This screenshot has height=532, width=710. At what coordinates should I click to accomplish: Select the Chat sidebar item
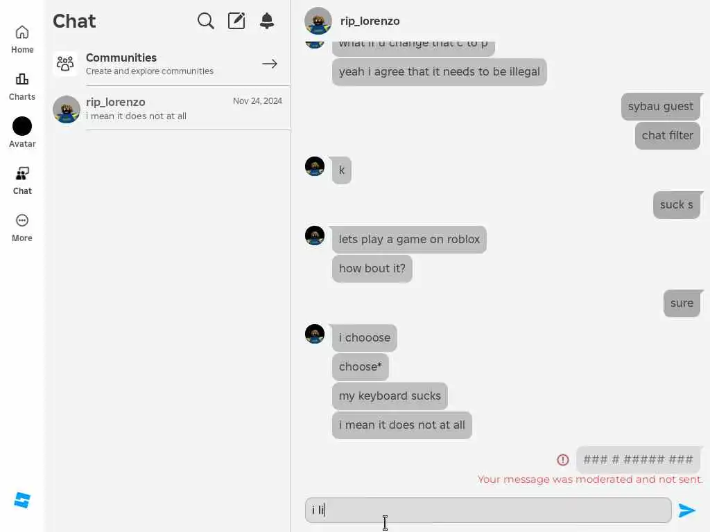pos(22,181)
